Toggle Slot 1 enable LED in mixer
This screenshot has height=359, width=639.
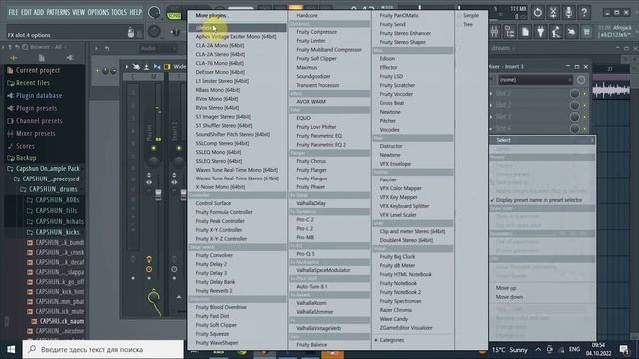pyautogui.click(x=584, y=94)
